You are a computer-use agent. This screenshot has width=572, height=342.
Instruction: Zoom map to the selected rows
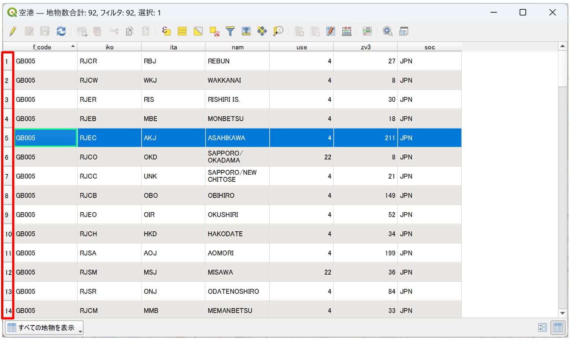pyautogui.click(x=278, y=31)
